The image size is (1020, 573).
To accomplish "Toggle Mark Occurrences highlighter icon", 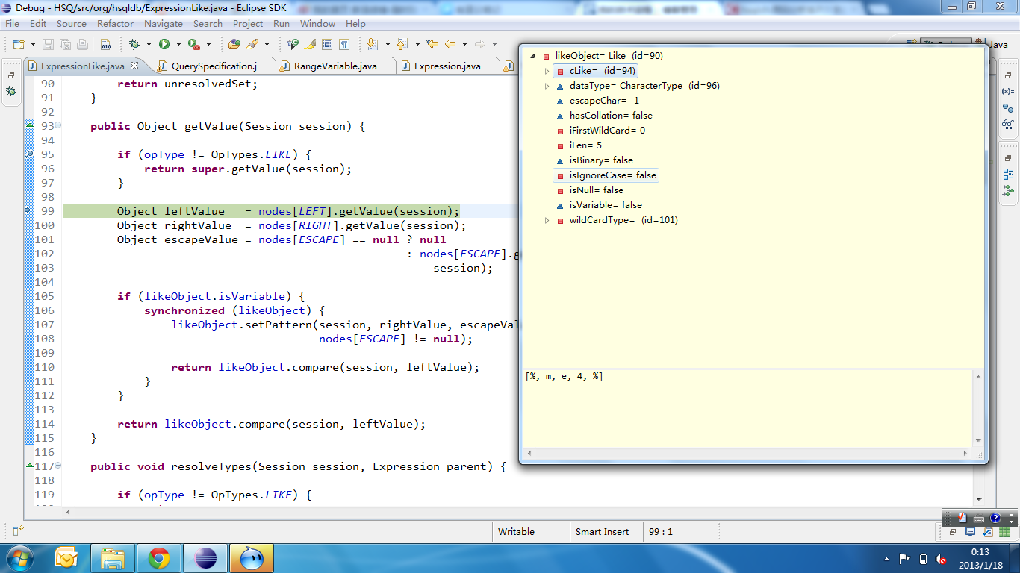I will (311, 44).
